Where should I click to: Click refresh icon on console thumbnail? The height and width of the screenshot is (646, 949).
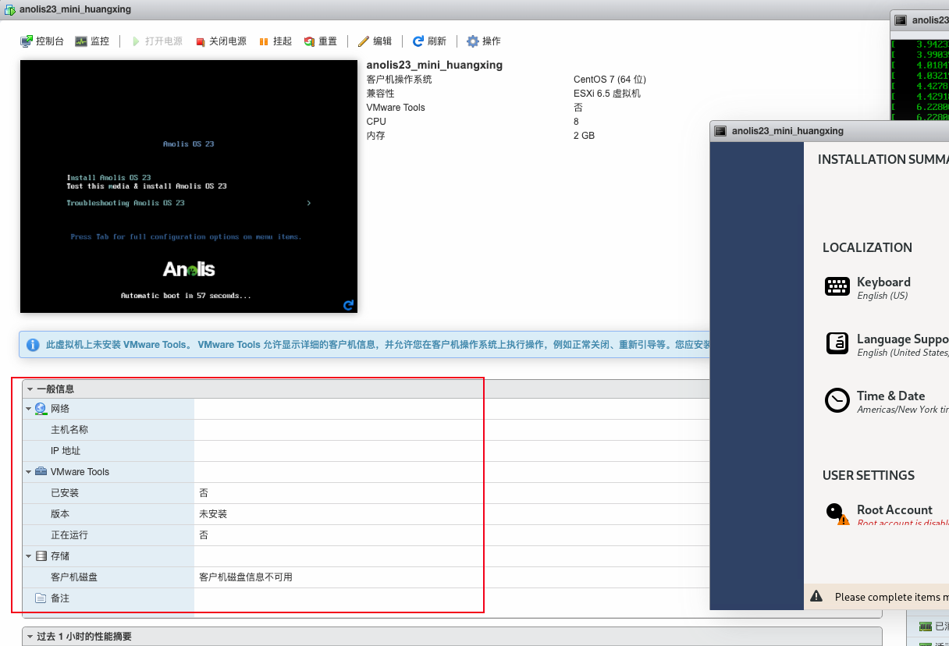348,305
